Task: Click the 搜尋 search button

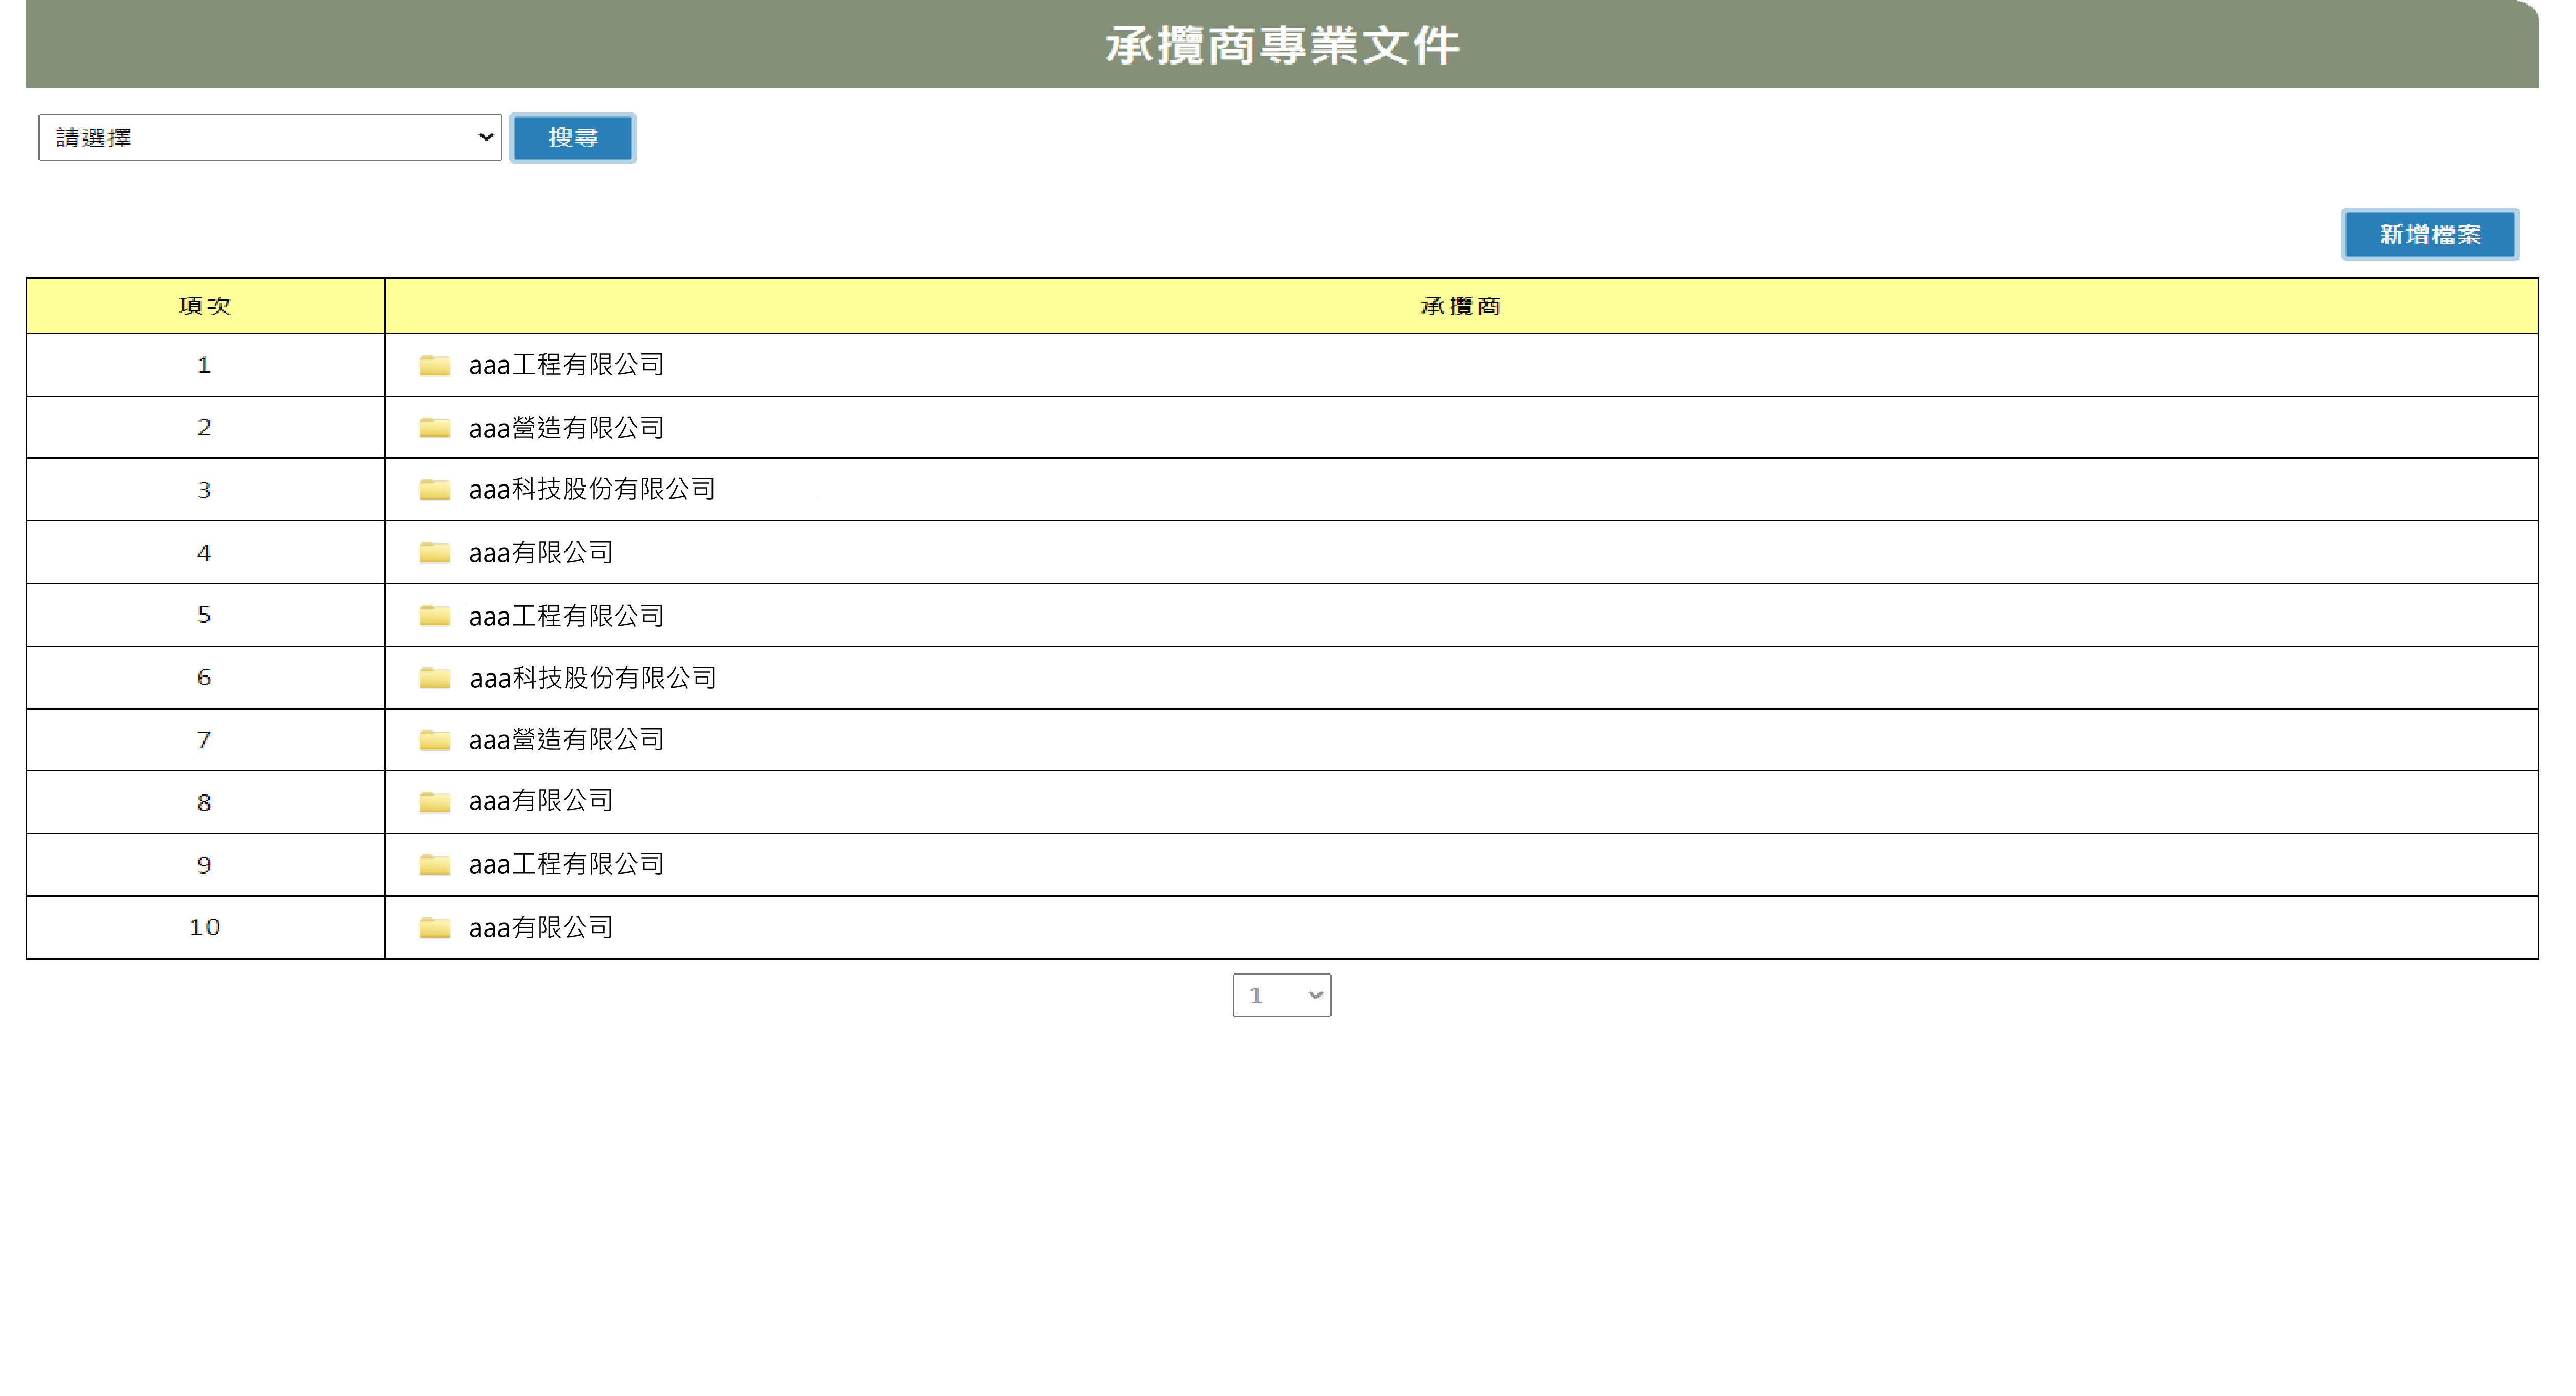Action: click(572, 138)
